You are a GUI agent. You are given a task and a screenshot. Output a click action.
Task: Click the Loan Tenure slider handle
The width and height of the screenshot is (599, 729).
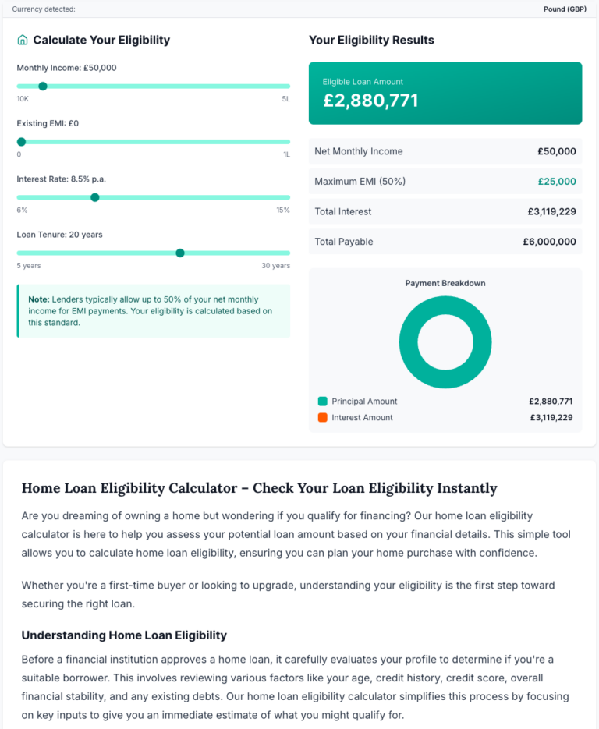(x=180, y=253)
